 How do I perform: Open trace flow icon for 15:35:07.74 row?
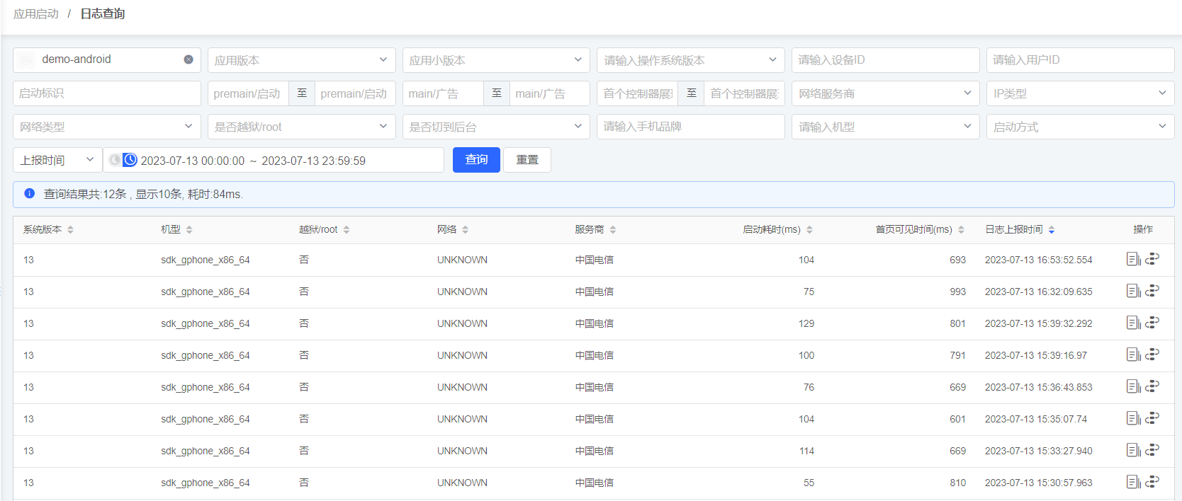(x=1152, y=417)
